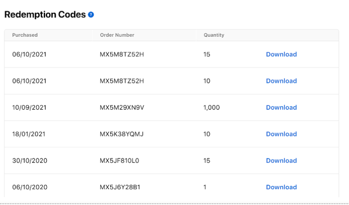Download codes for order MX5K38YQMJ

point(281,134)
